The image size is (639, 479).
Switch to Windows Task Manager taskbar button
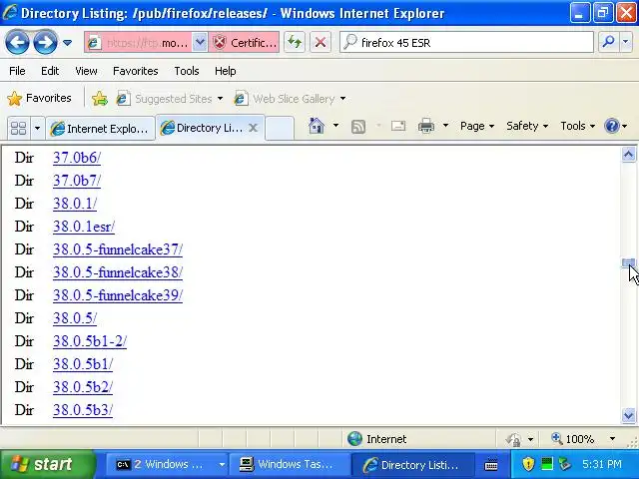pos(290,464)
